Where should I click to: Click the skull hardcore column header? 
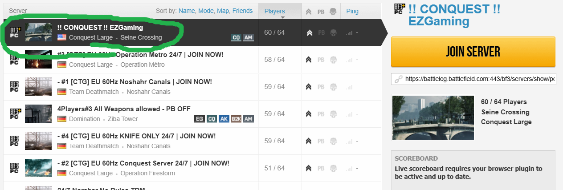332,12
